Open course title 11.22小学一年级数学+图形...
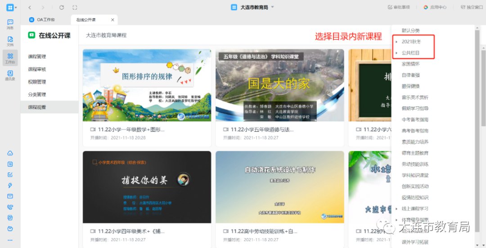The image size is (486, 248). [131, 129]
